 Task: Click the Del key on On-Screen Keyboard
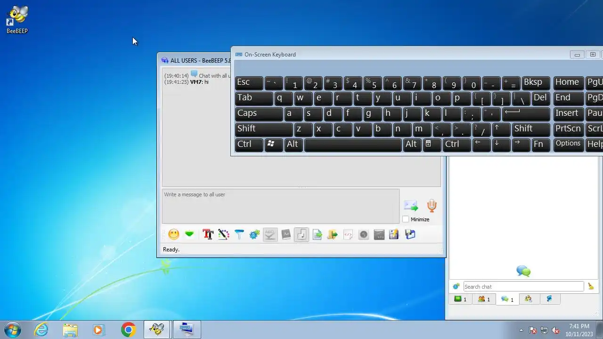coord(541,98)
